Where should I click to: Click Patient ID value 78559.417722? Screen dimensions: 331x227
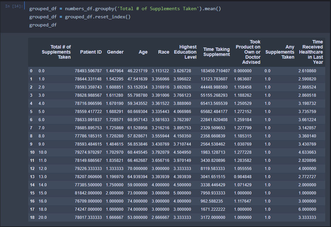[x=88, y=112]
